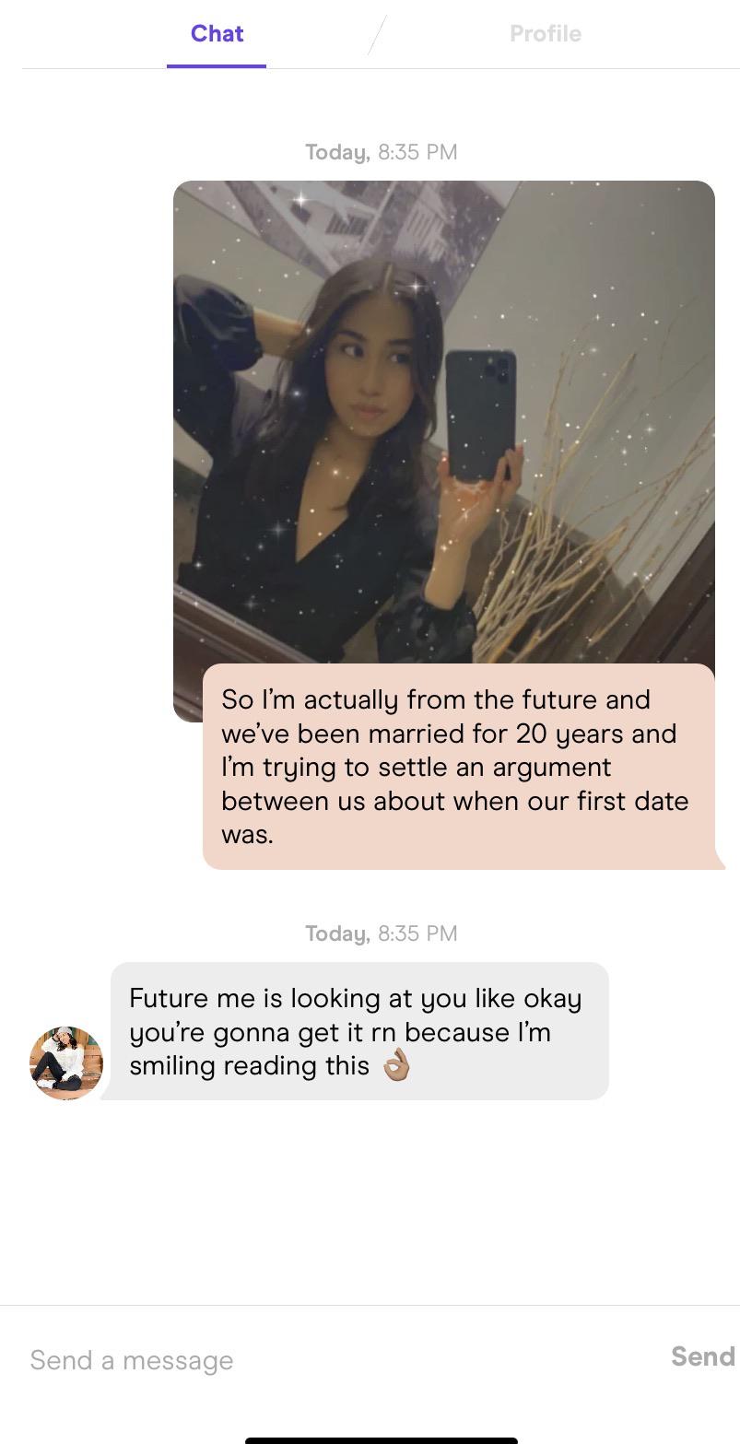
Task: Select the Chat tab
Action: point(217,33)
